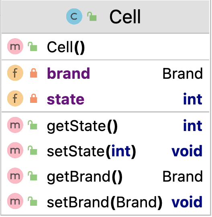Click the method icon beside getBrand()
Viewport: 212px width, 217px height.
click(15, 176)
